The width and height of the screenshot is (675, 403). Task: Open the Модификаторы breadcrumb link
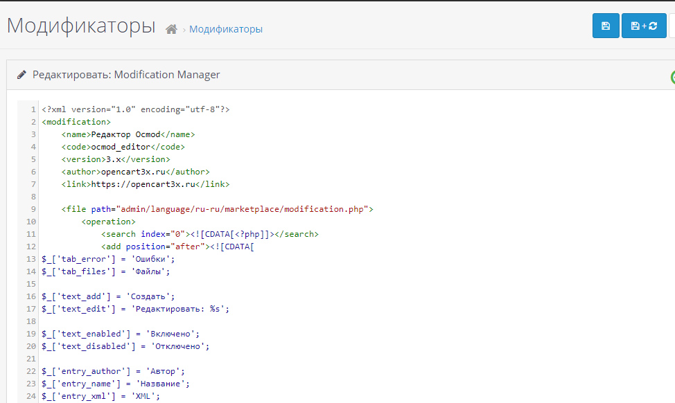(225, 29)
